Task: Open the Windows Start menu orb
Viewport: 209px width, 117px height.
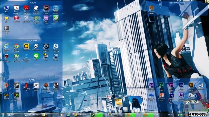Action: 3,115
